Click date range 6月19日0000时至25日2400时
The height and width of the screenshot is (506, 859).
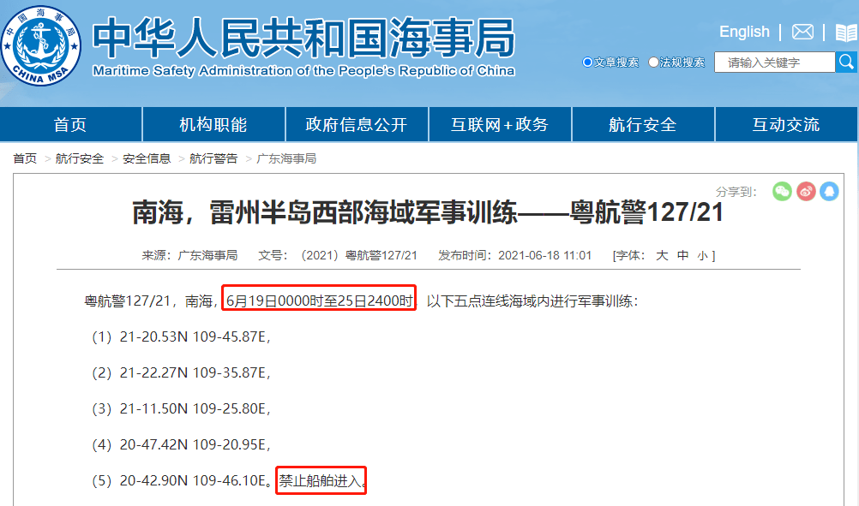[x=320, y=301]
